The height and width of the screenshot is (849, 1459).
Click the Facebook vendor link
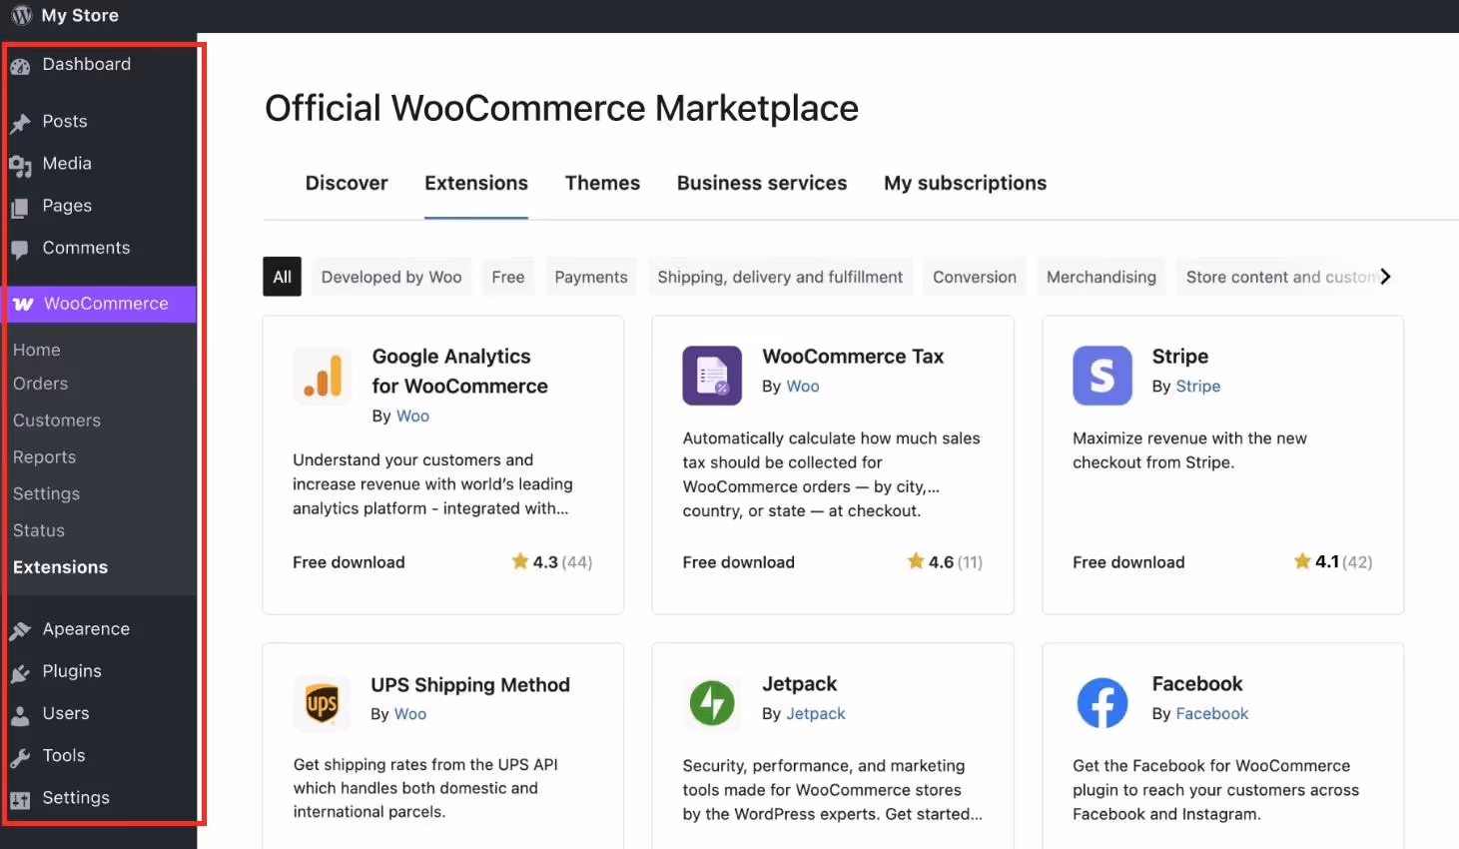pyautogui.click(x=1212, y=713)
